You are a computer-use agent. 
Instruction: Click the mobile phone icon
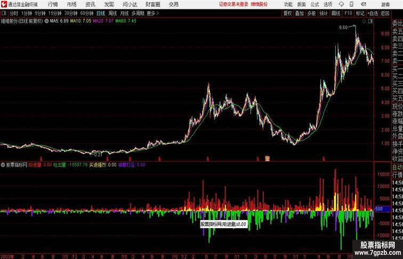pos(351,4)
